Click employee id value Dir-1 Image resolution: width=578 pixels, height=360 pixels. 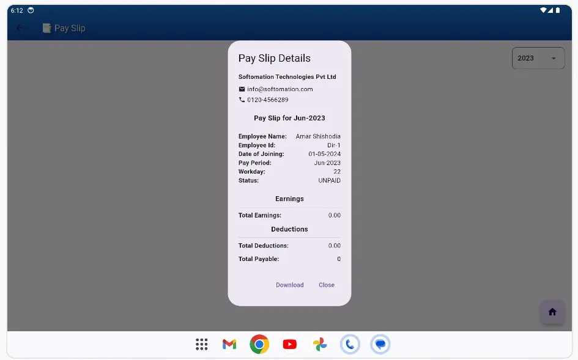[334, 145]
